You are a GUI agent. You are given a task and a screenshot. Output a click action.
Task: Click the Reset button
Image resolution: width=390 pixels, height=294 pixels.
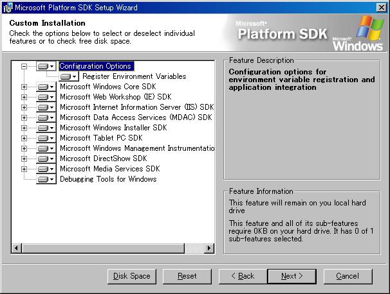(x=187, y=276)
